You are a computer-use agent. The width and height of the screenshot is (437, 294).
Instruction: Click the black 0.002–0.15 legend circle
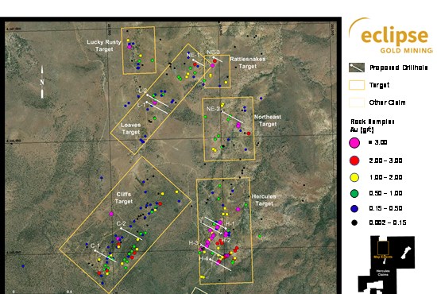pos(354,222)
